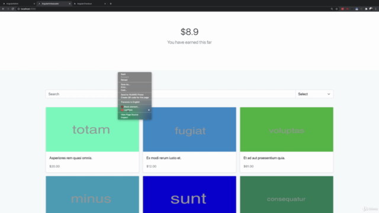This screenshot has height=213, width=379.
Task: Open the LastPass extension icon in toolbar
Action: pos(342,9)
